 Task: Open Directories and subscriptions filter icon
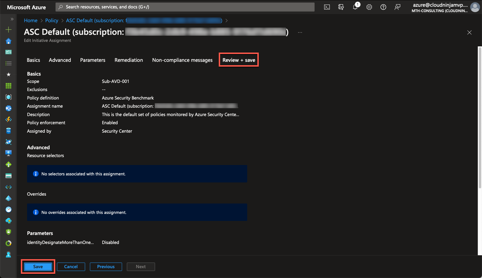click(341, 7)
